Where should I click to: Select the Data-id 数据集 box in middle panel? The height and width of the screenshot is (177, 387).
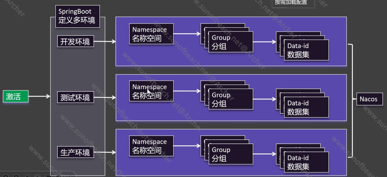[x=306, y=107]
